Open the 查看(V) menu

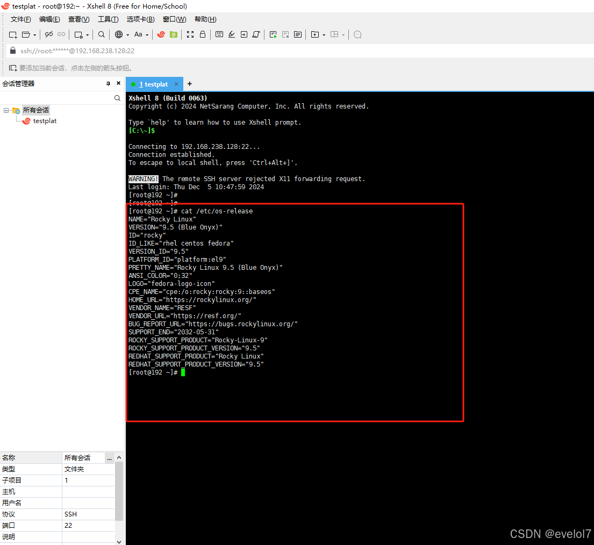79,19
